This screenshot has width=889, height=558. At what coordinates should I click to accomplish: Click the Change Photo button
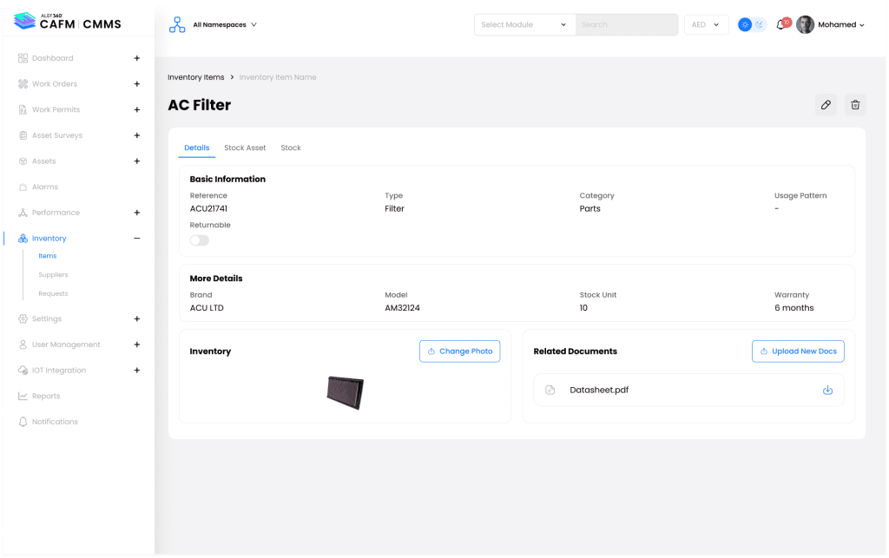pos(459,351)
